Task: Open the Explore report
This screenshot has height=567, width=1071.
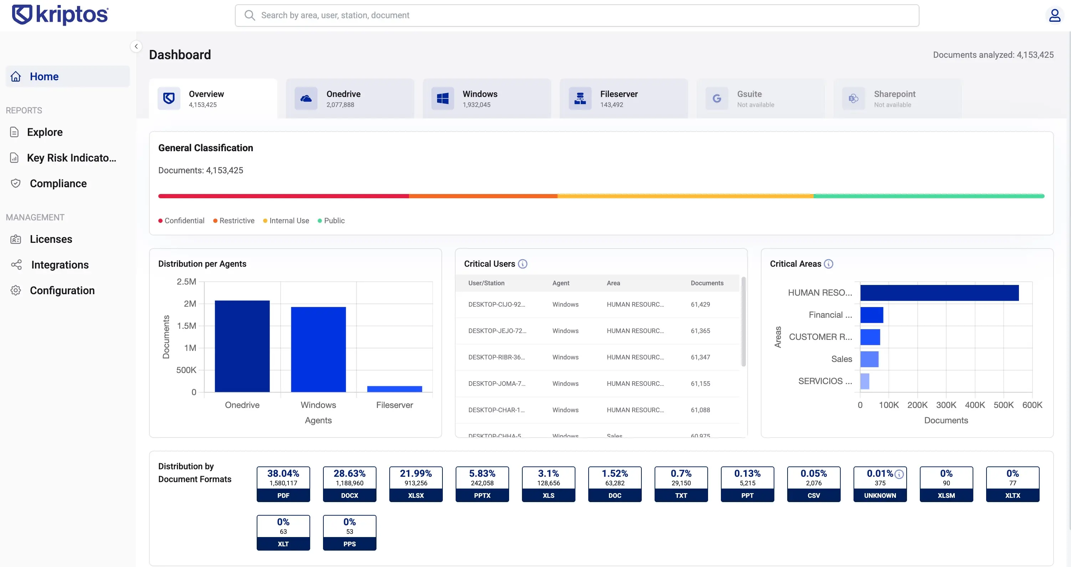Action: [45, 132]
